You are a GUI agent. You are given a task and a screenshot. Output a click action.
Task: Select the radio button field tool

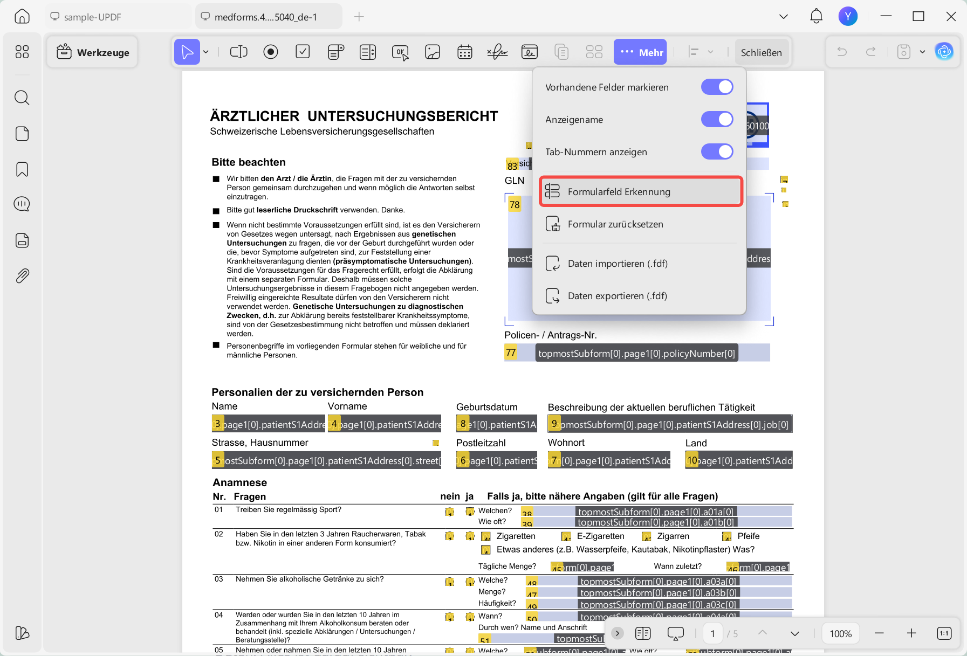(271, 52)
